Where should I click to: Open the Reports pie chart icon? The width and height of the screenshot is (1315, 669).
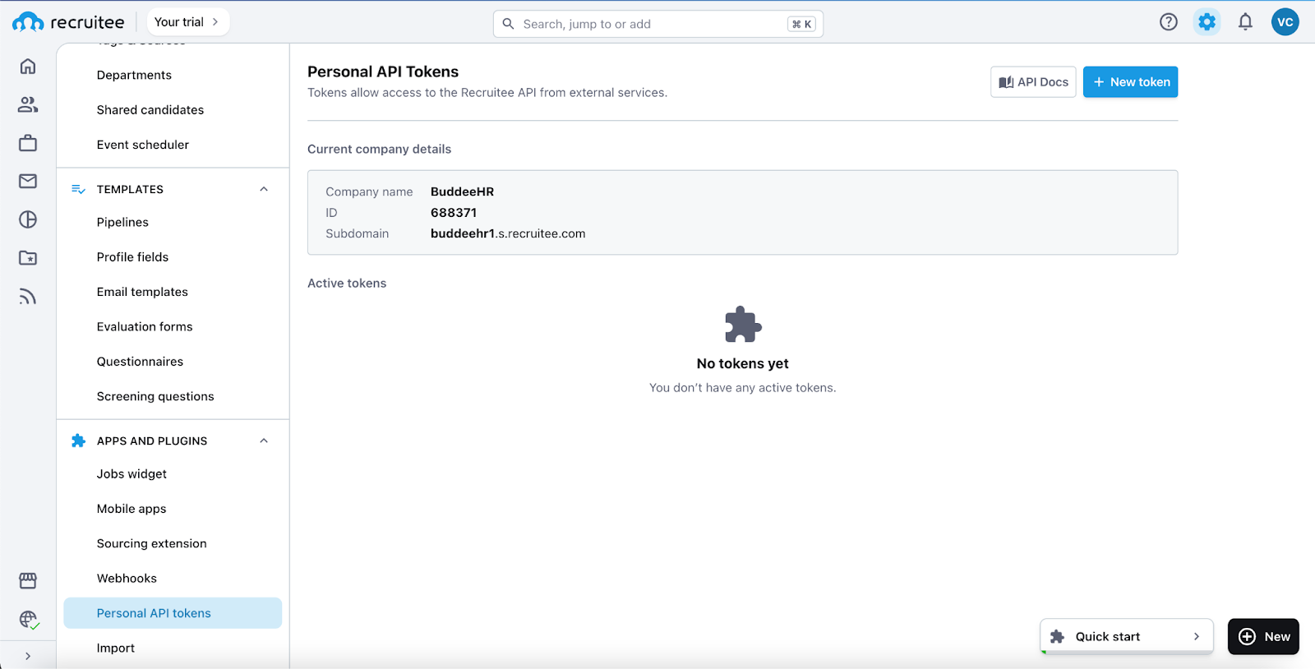28,219
